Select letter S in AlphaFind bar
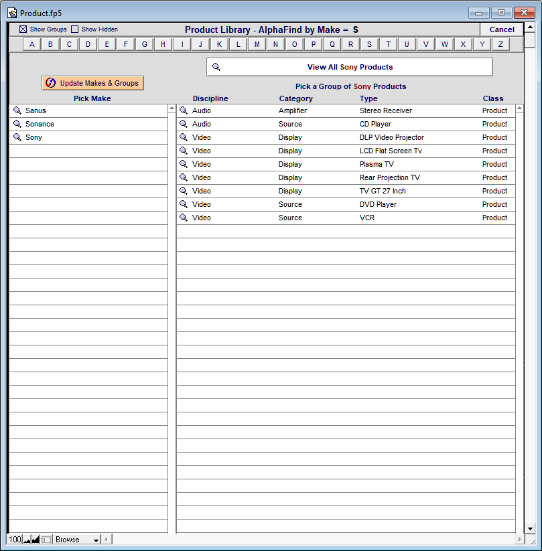The image size is (542, 551). point(369,44)
